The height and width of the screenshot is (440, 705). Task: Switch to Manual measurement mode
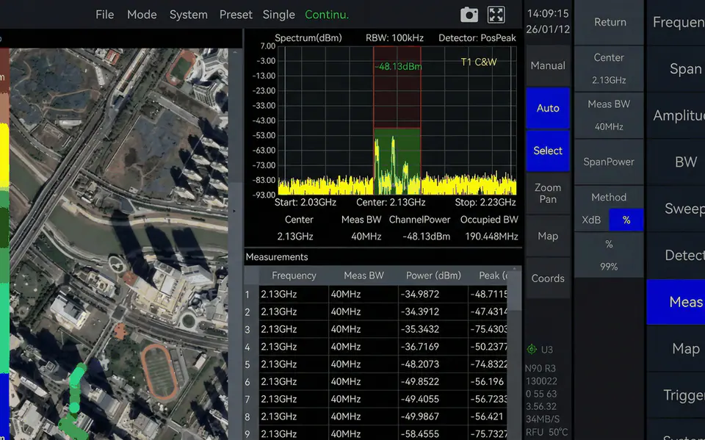tap(548, 65)
